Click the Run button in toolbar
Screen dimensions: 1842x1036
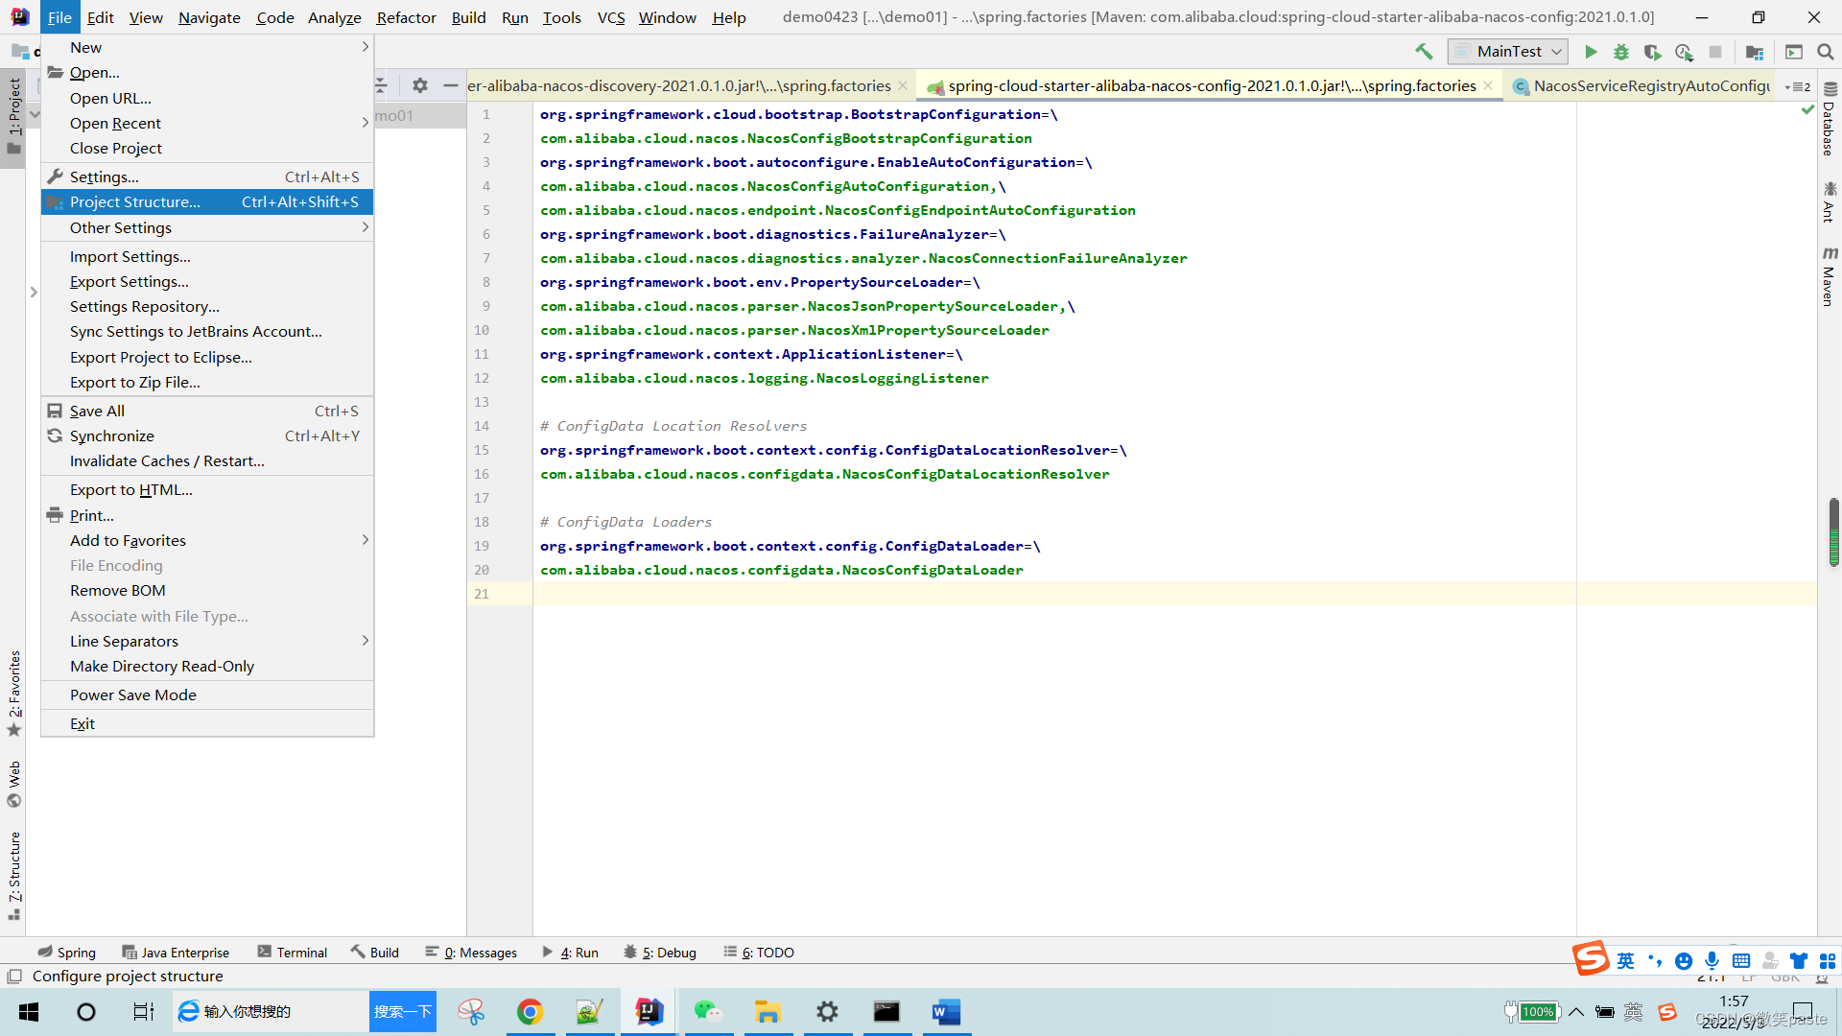tap(1591, 52)
